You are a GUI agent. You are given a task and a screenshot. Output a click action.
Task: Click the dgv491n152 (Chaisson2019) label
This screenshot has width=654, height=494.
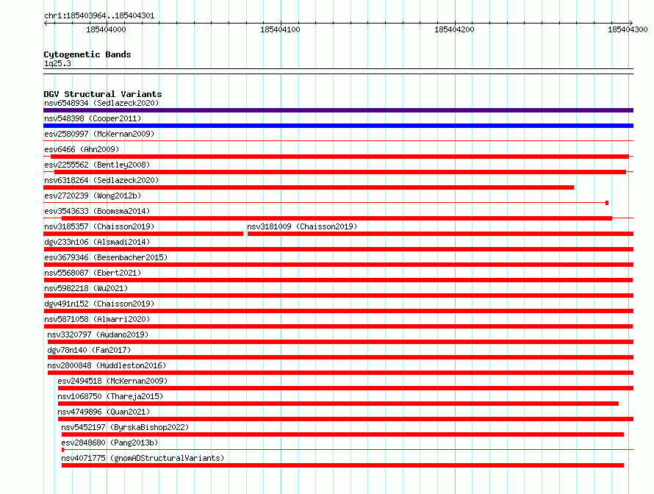pos(99,304)
